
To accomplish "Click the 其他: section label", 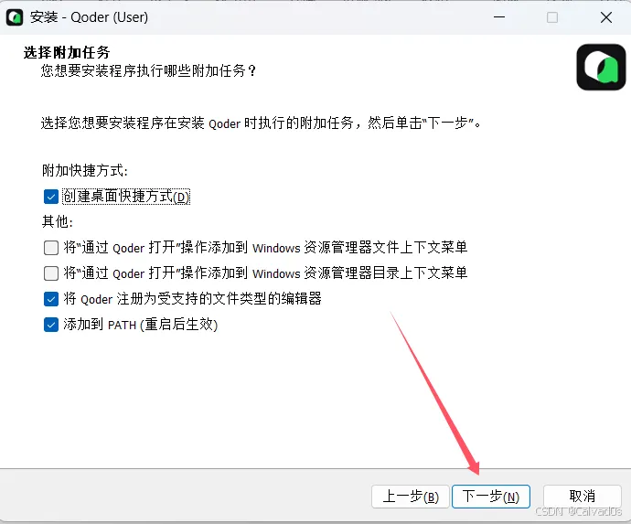I will [58, 221].
